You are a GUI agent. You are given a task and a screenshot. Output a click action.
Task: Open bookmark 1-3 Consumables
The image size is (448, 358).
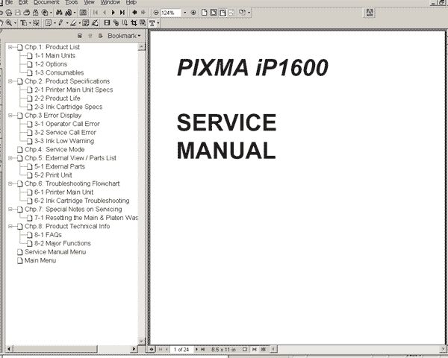(59, 73)
